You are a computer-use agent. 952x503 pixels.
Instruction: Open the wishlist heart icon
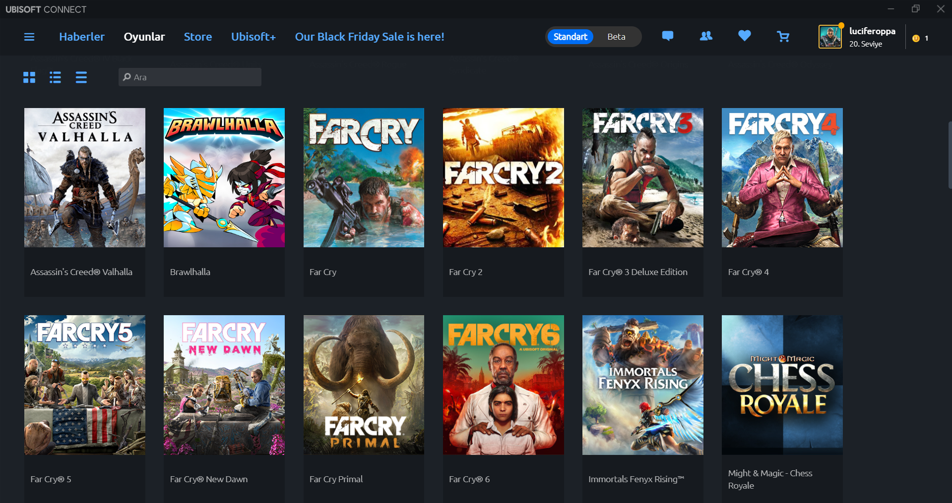coord(744,36)
